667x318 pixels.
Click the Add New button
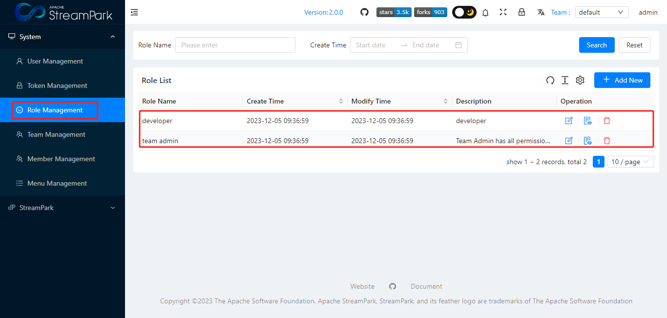[x=622, y=80]
